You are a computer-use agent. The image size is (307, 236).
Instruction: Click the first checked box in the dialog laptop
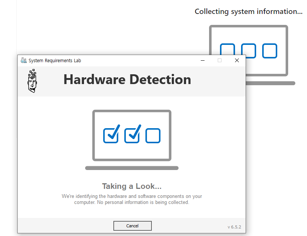(x=111, y=135)
